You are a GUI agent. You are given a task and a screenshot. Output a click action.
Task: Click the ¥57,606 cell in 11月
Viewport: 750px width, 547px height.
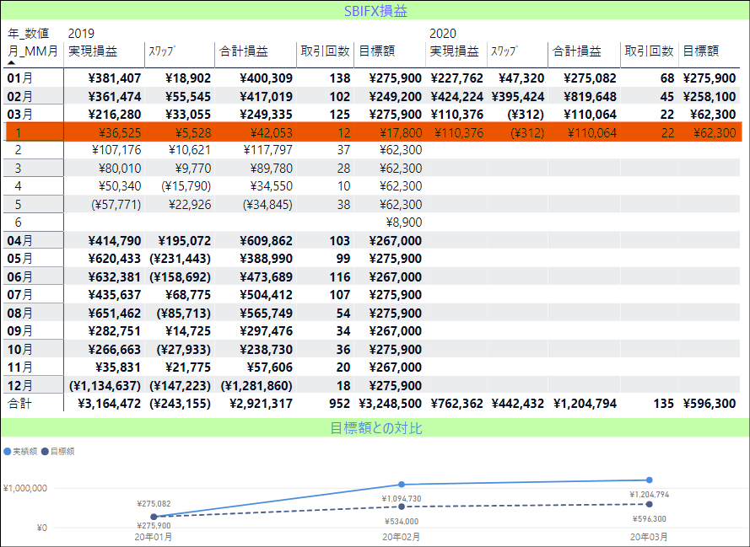click(270, 367)
